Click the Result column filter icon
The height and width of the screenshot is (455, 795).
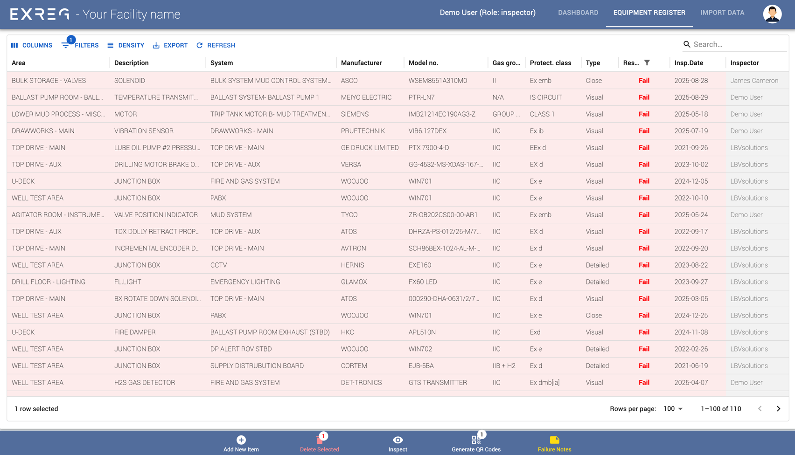pos(647,62)
